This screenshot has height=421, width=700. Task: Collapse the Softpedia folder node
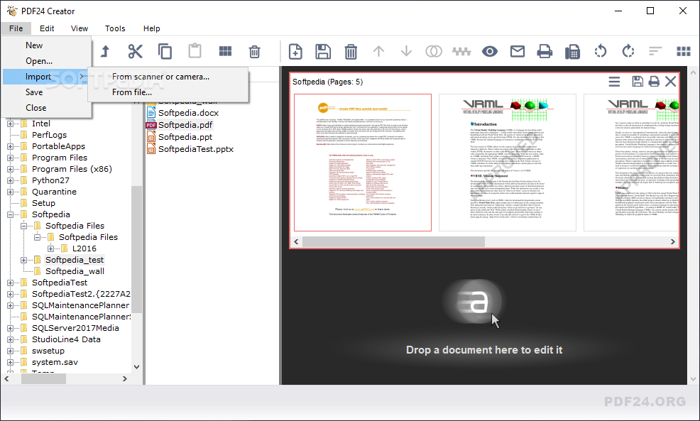10,214
